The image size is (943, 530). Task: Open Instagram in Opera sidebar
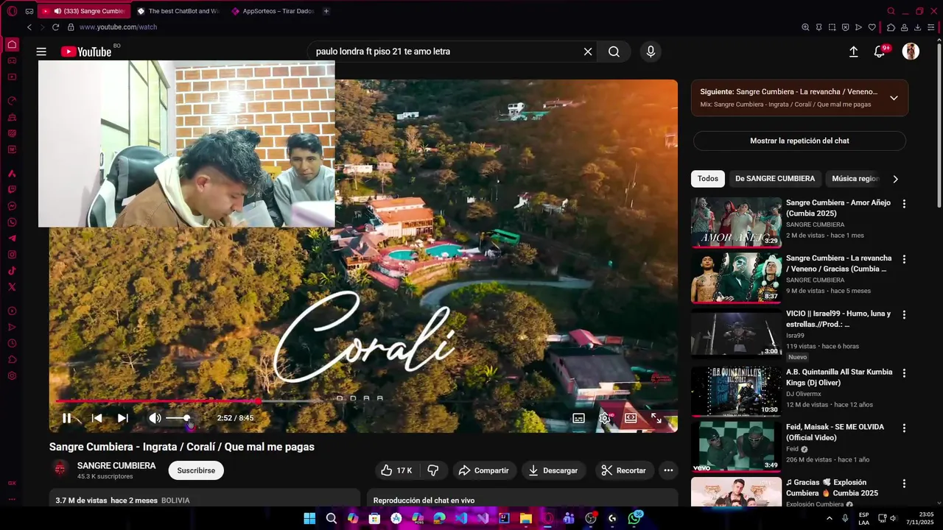pyautogui.click(x=12, y=255)
